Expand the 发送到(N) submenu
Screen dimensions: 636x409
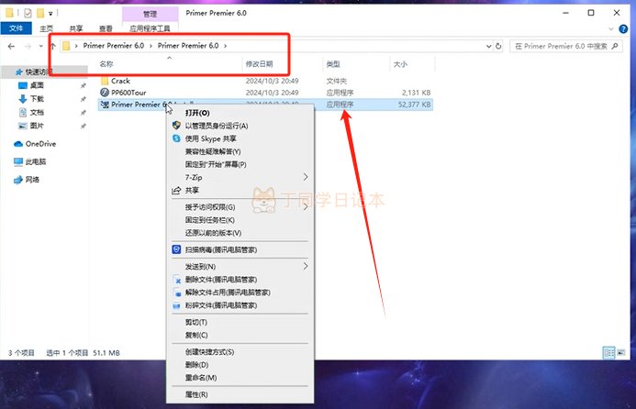click(240, 266)
